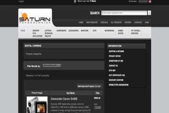
Task: Open the Conditions of Use link
Action: (116, 61)
